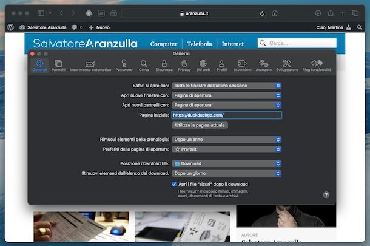Click the SalvatoreAranzulla site logo
Image resolution: width=370 pixels, height=246 pixels.
[x=85, y=44]
